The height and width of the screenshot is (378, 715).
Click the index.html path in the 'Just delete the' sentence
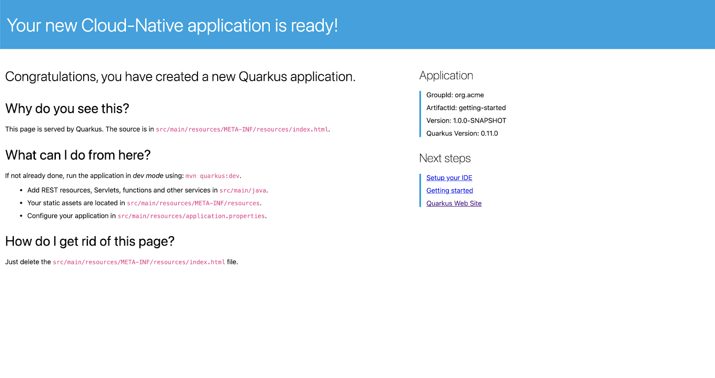click(139, 262)
